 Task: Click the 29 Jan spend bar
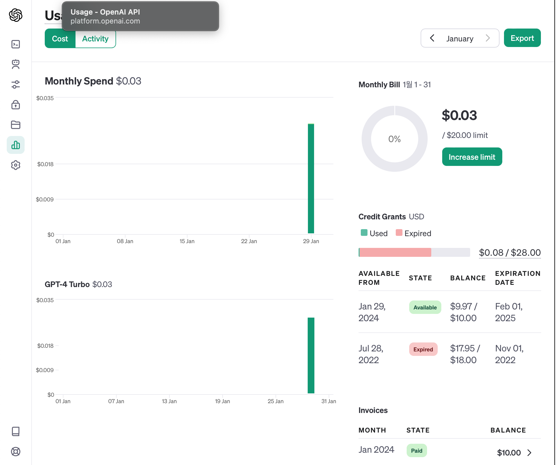coord(311,179)
